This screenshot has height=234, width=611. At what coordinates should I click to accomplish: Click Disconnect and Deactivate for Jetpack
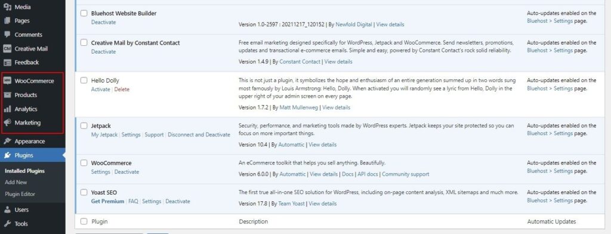tap(199, 135)
